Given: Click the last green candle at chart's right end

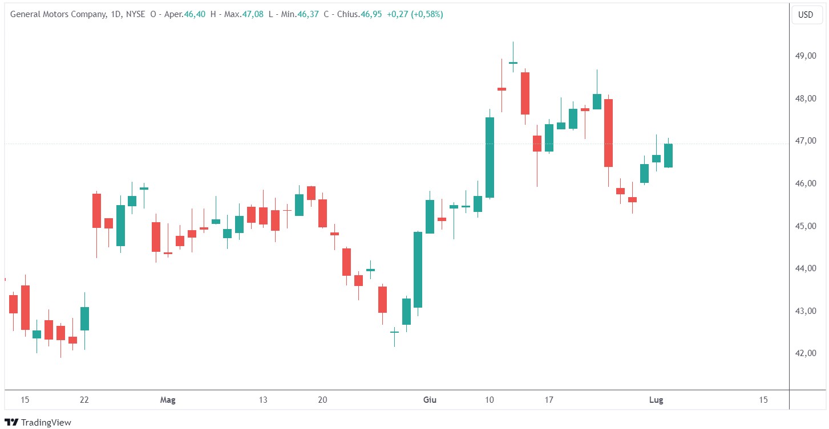Looking at the screenshot, I should click(668, 156).
